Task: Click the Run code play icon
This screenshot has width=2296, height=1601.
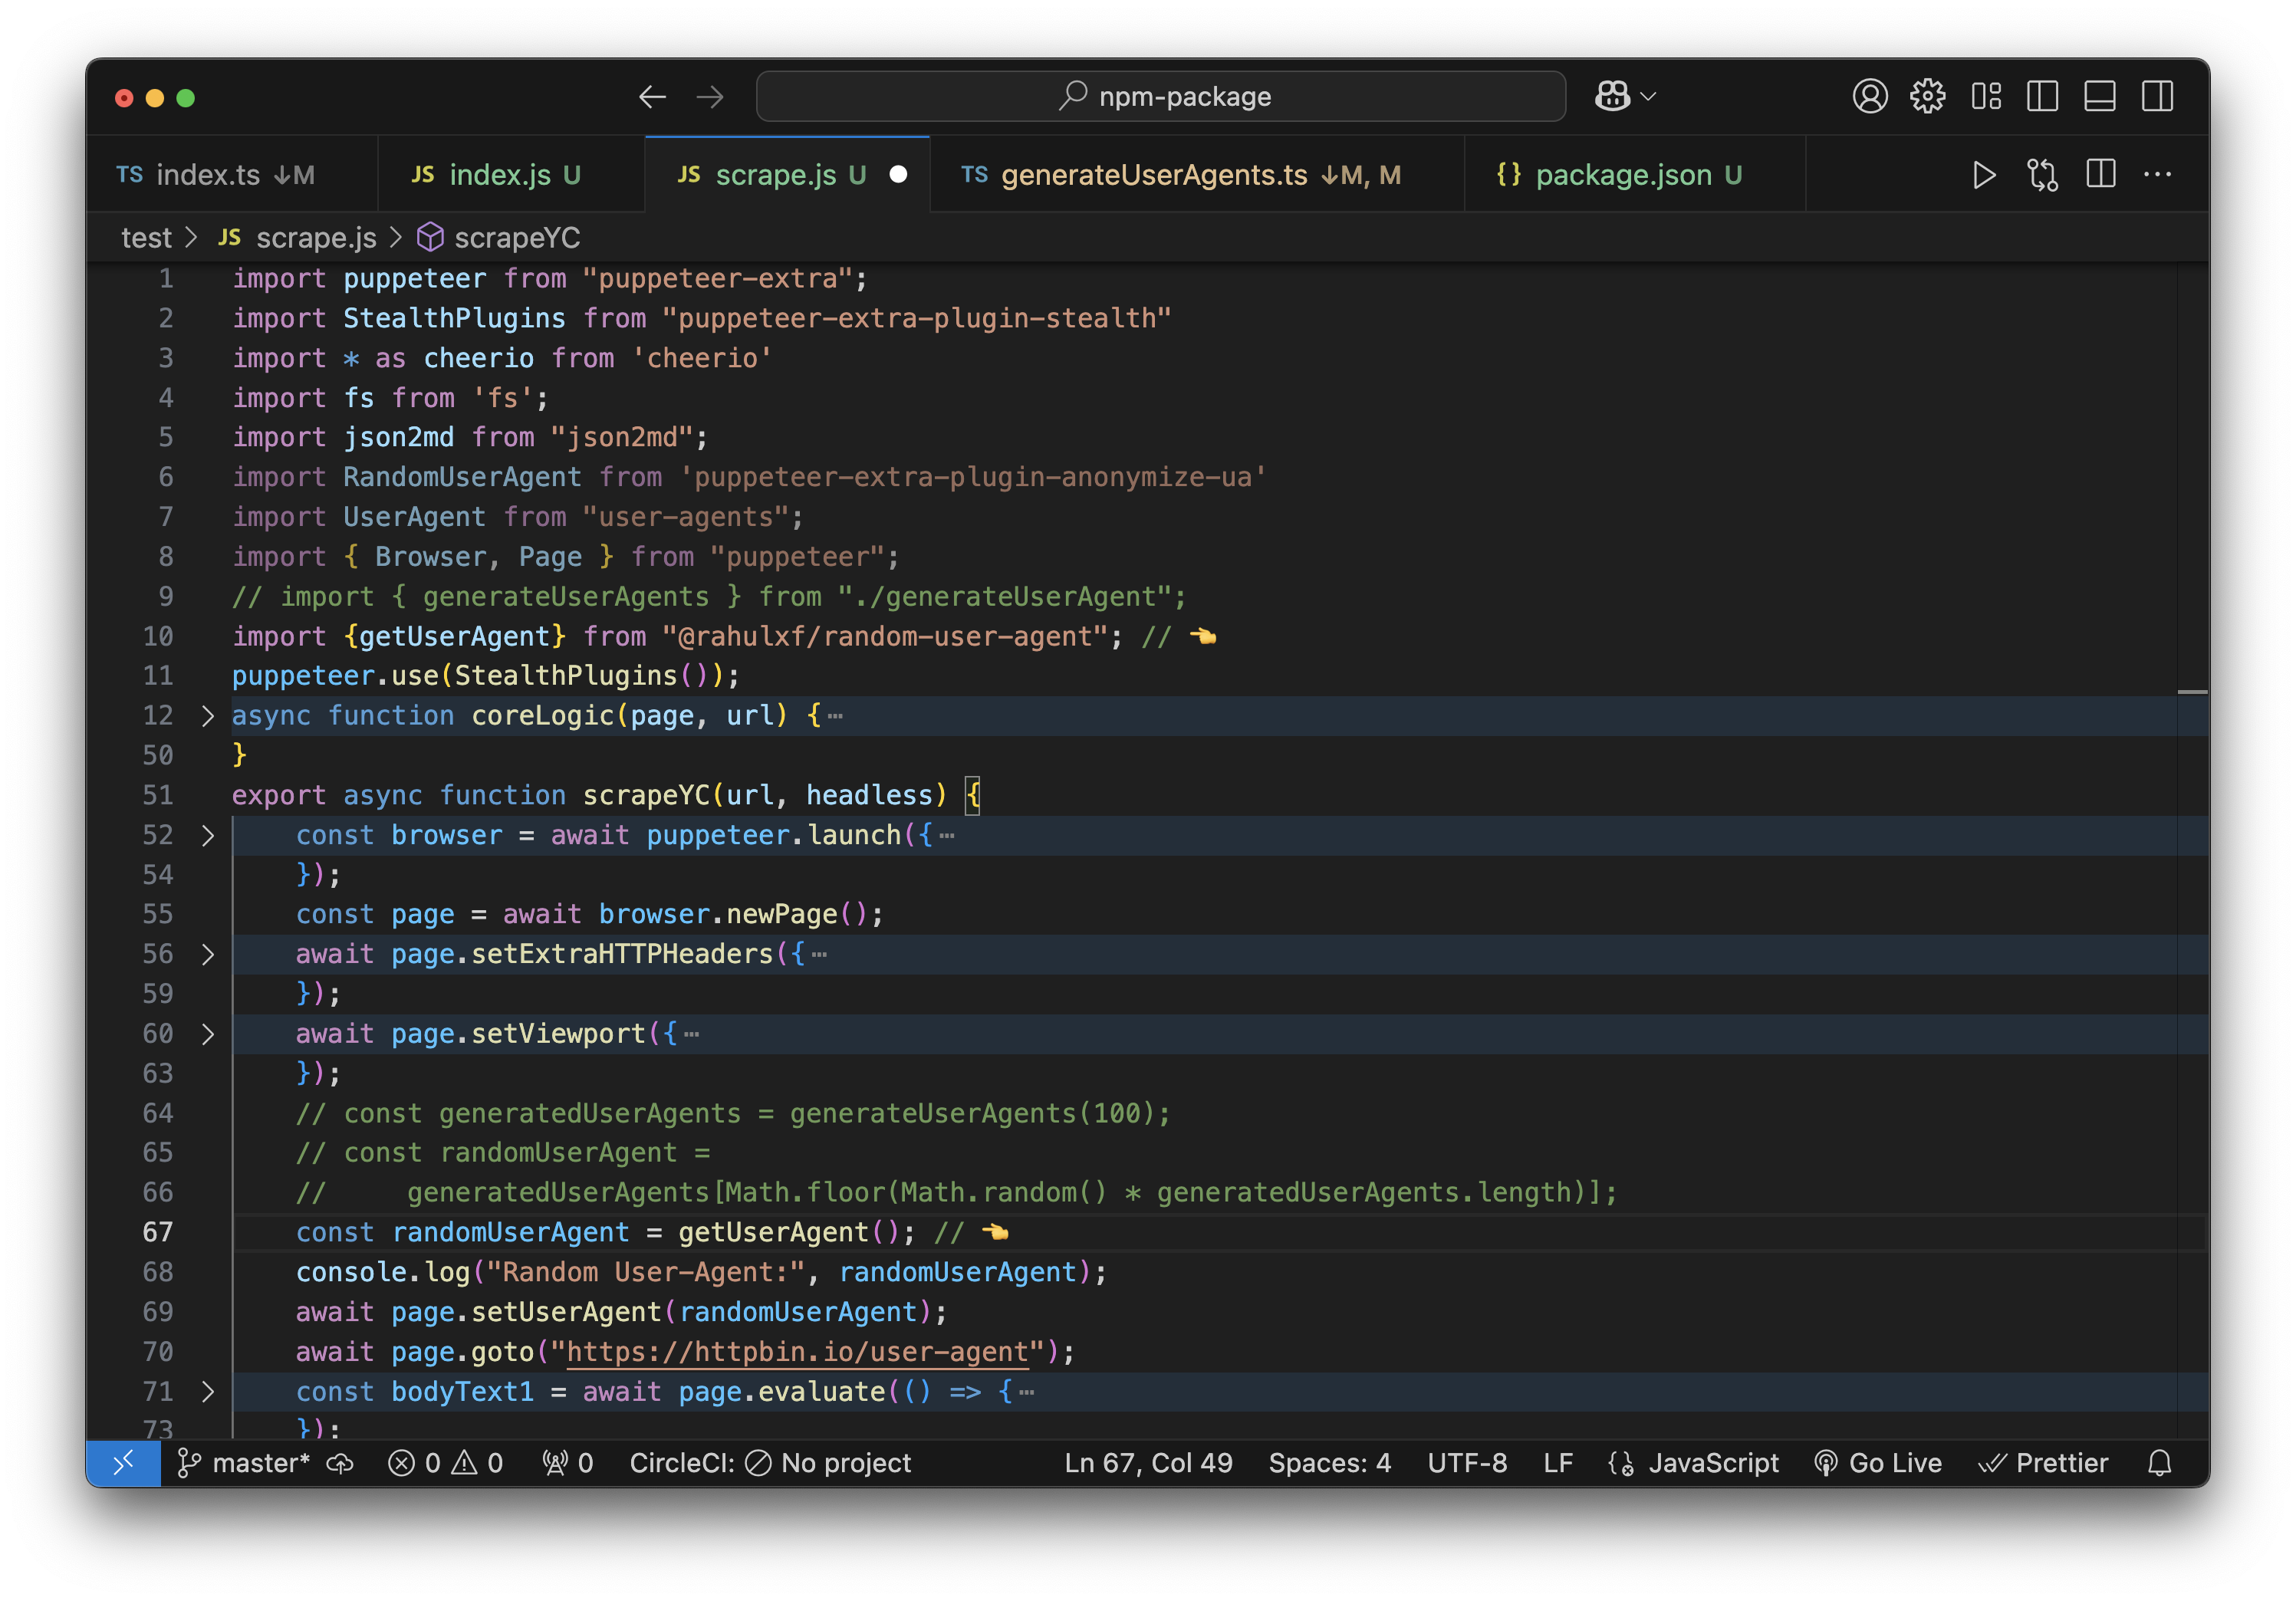Action: [1984, 175]
